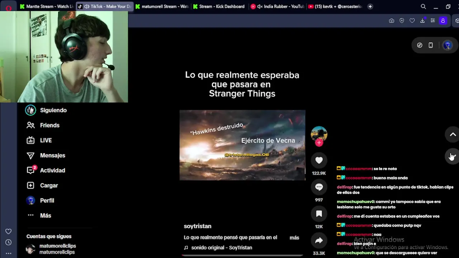This screenshot has height=258, width=459.
Task: Click the Stranger Things video frame
Action: point(242,145)
